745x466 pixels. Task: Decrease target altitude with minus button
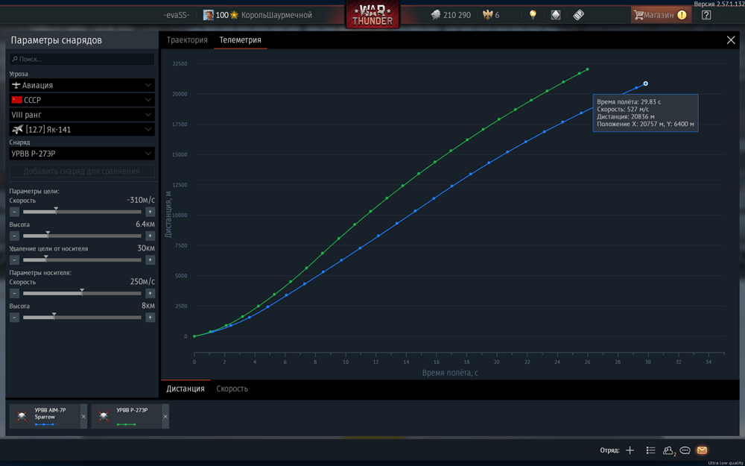[x=14, y=236]
